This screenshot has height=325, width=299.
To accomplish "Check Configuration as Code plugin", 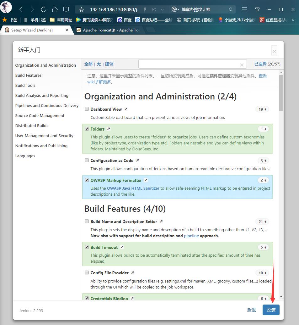I will point(87,160).
